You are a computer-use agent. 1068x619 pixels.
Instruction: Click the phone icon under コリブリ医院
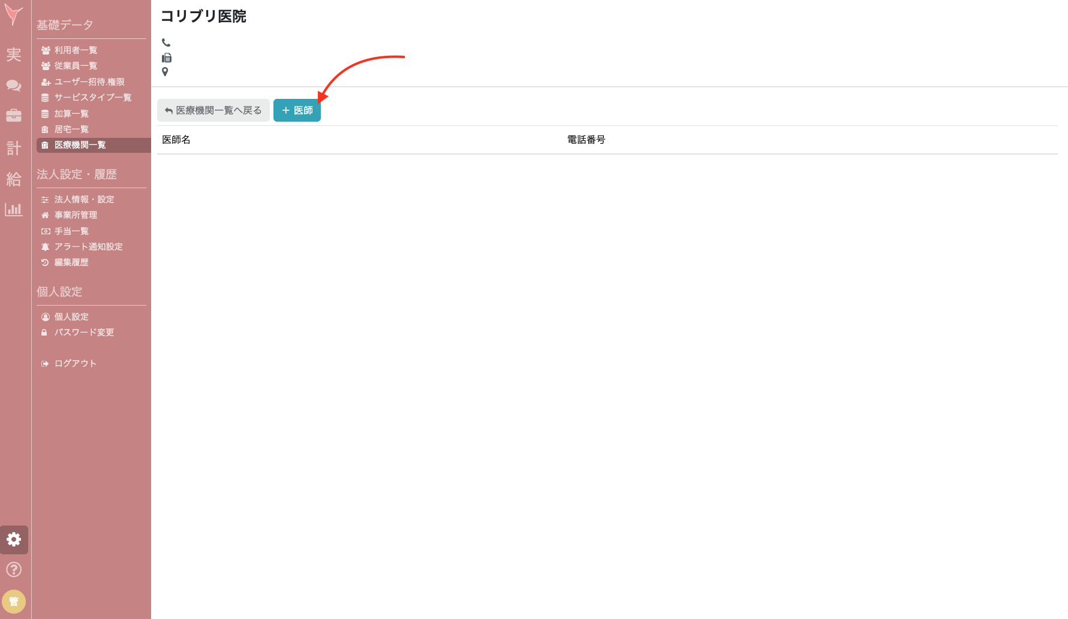166,42
